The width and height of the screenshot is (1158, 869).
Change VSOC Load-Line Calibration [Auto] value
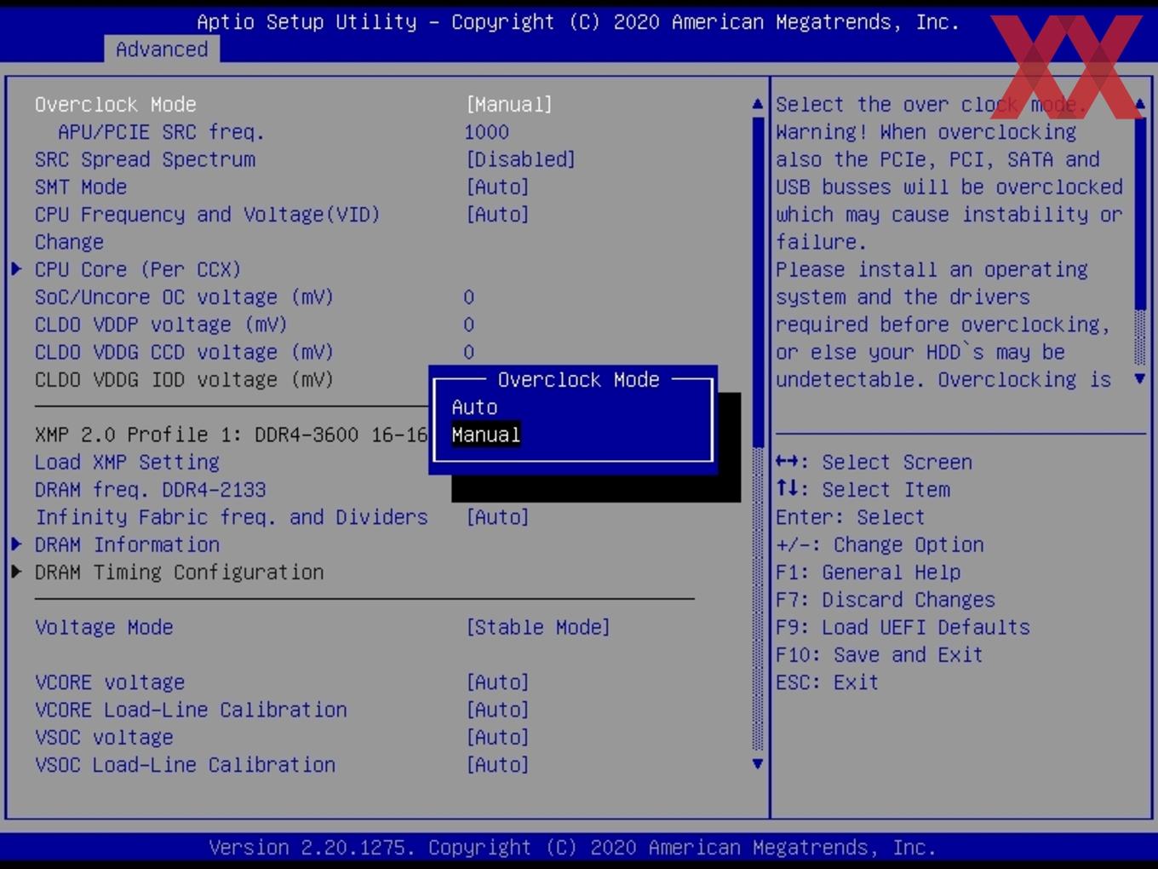(497, 765)
